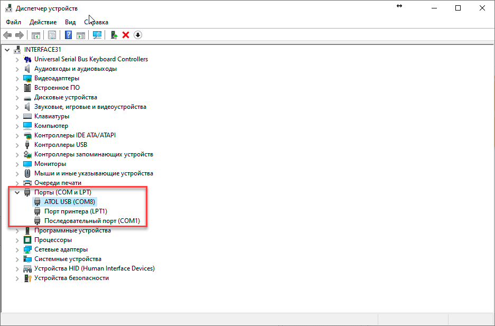495x326 pixels.
Task: Click the chip icon beside Встроенное ПО
Action: point(28,88)
